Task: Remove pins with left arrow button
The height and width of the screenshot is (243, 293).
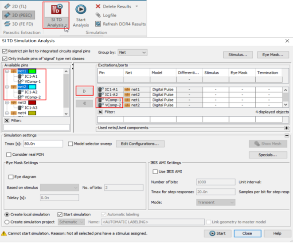Action: 84,103
